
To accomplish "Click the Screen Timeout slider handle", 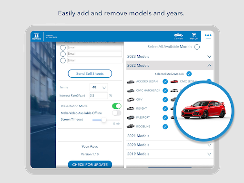I will point(104,120).
